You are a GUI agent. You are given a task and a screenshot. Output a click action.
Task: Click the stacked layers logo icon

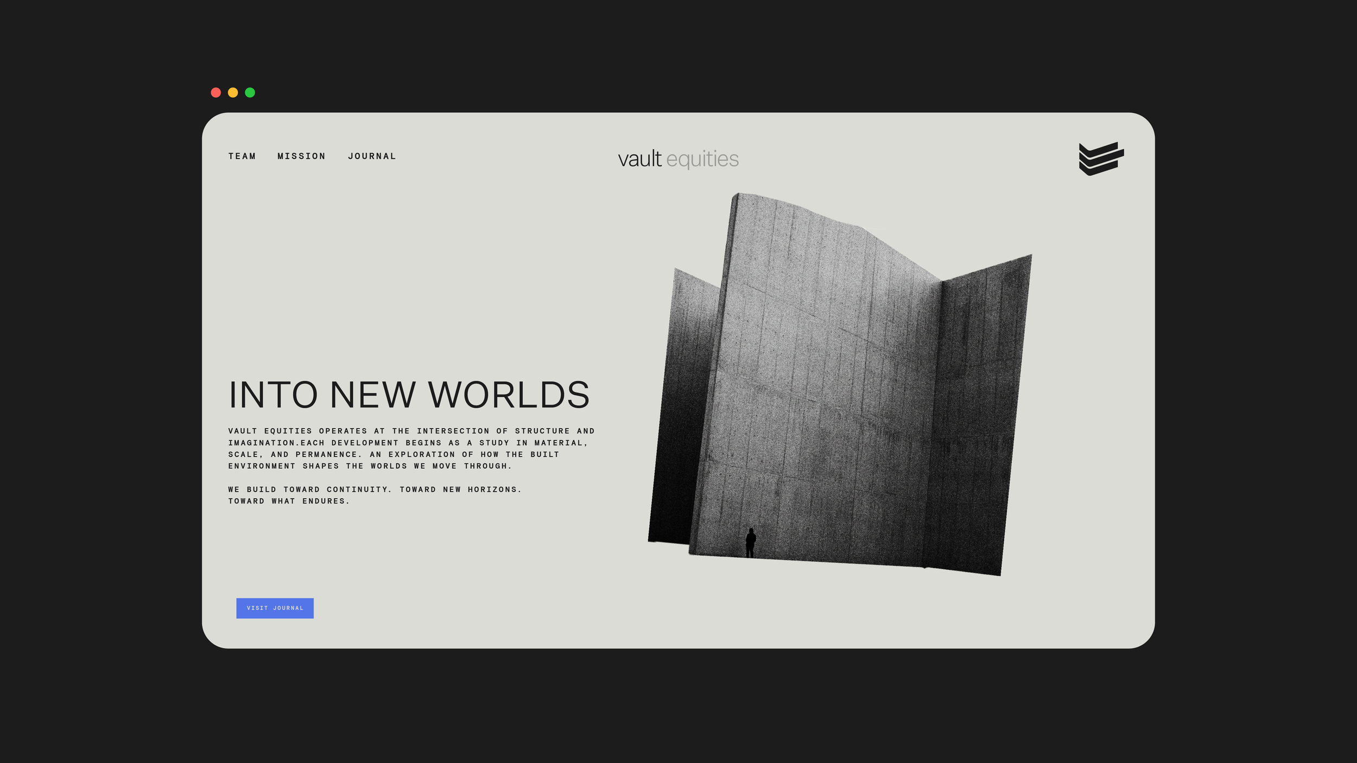1101,158
